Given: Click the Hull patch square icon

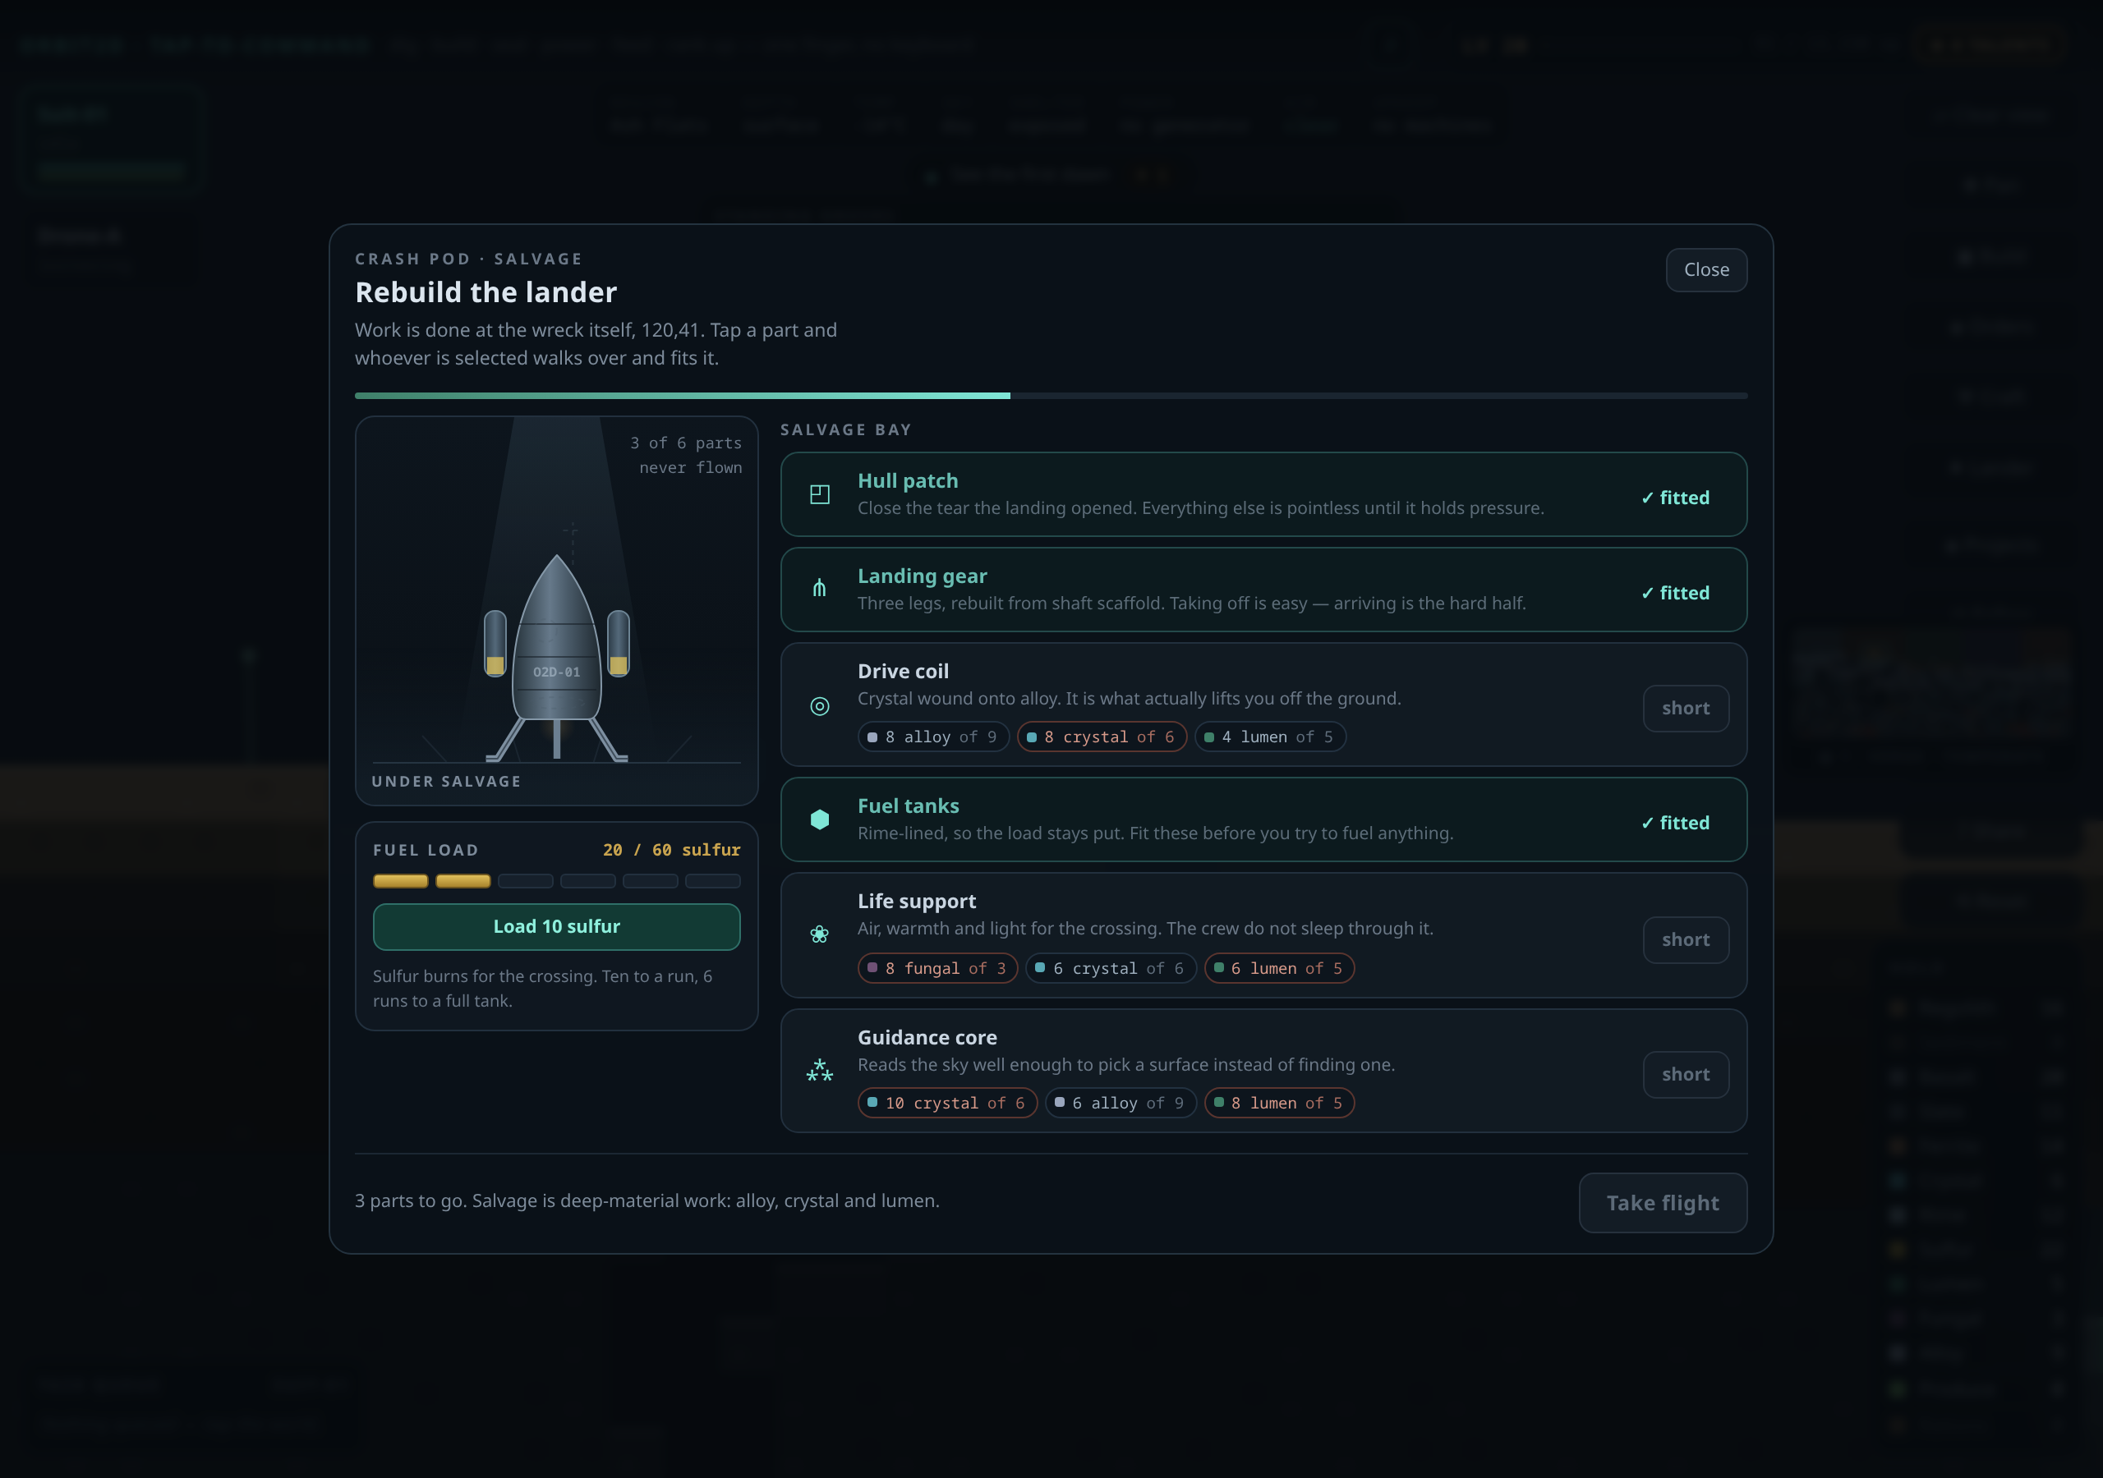Looking at the screenshot, I should click(820, 494).
